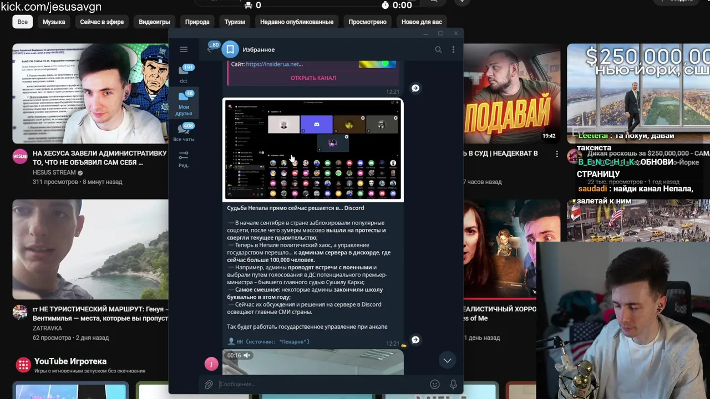Minimize the Telegram window
The width and height of the screenshot is (710, 399).
(x=425, y=33)
